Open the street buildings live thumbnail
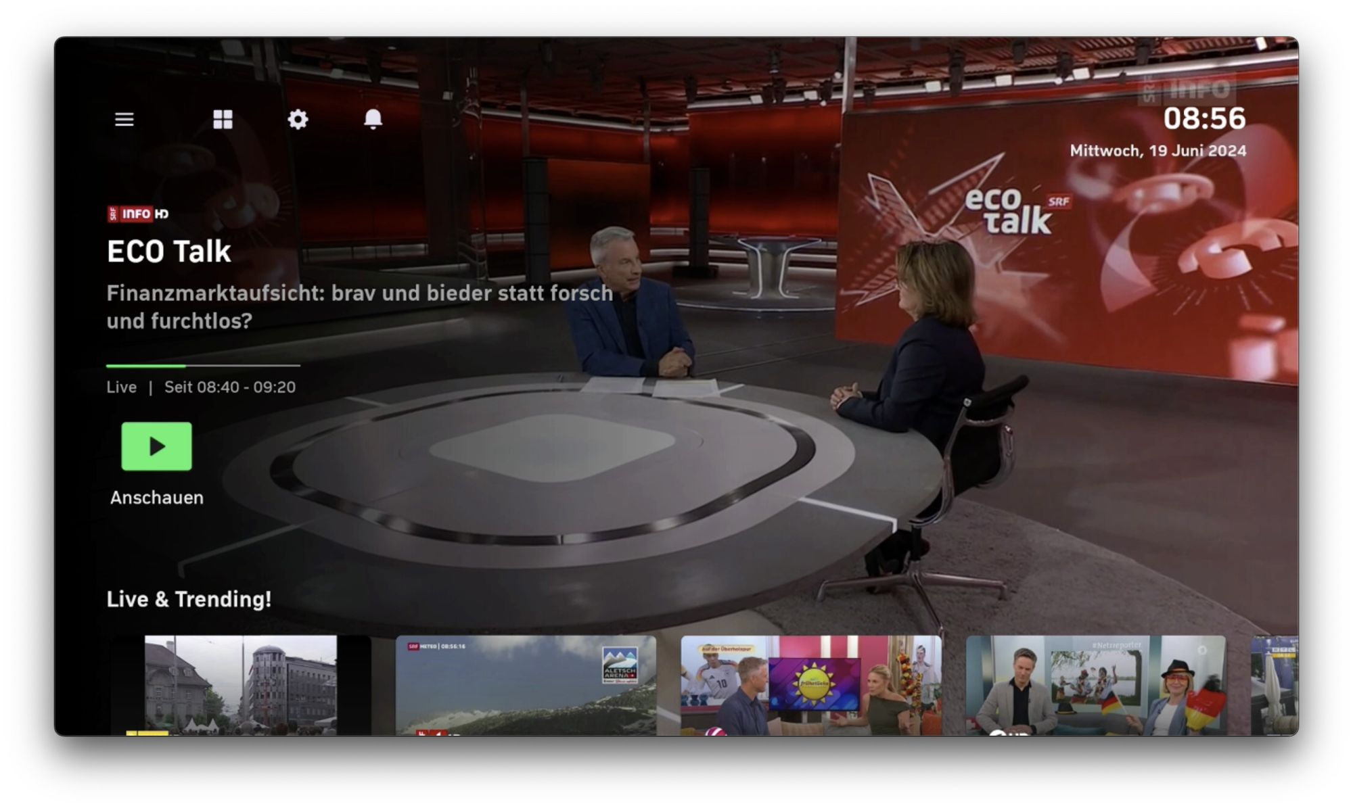This screenshot has height=808, width=1353. pos(241,685)
